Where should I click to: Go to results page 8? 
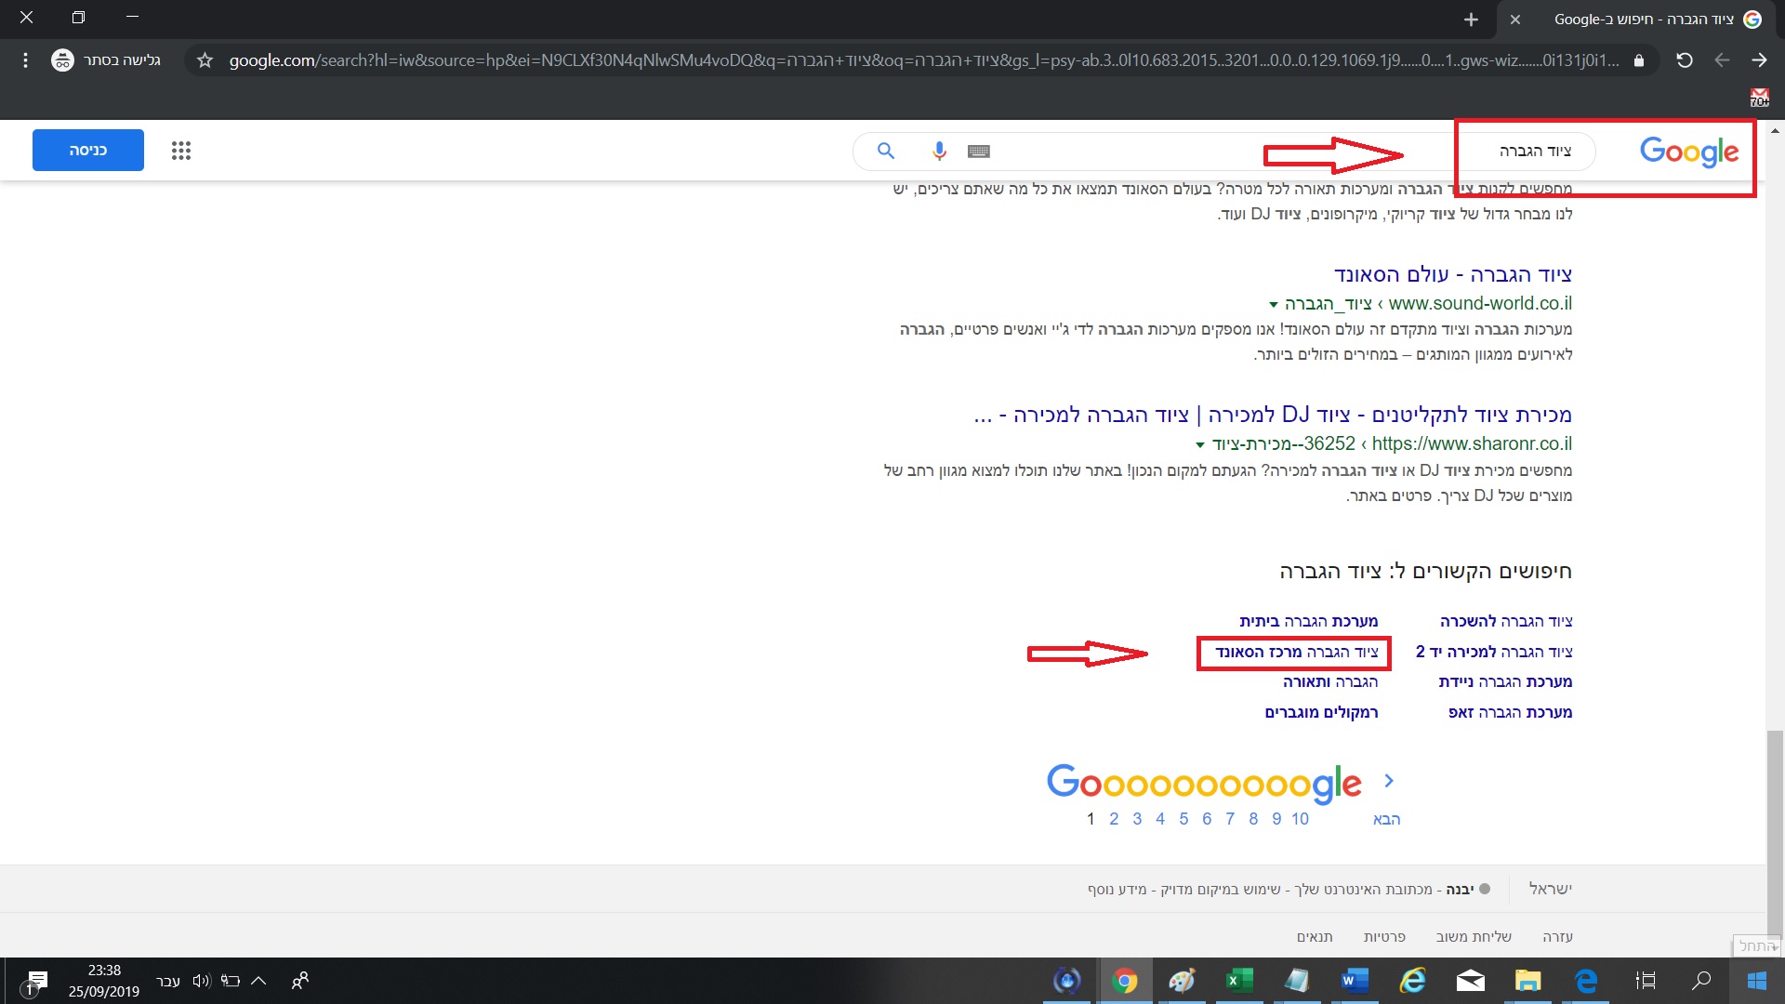coord(1253,819)
